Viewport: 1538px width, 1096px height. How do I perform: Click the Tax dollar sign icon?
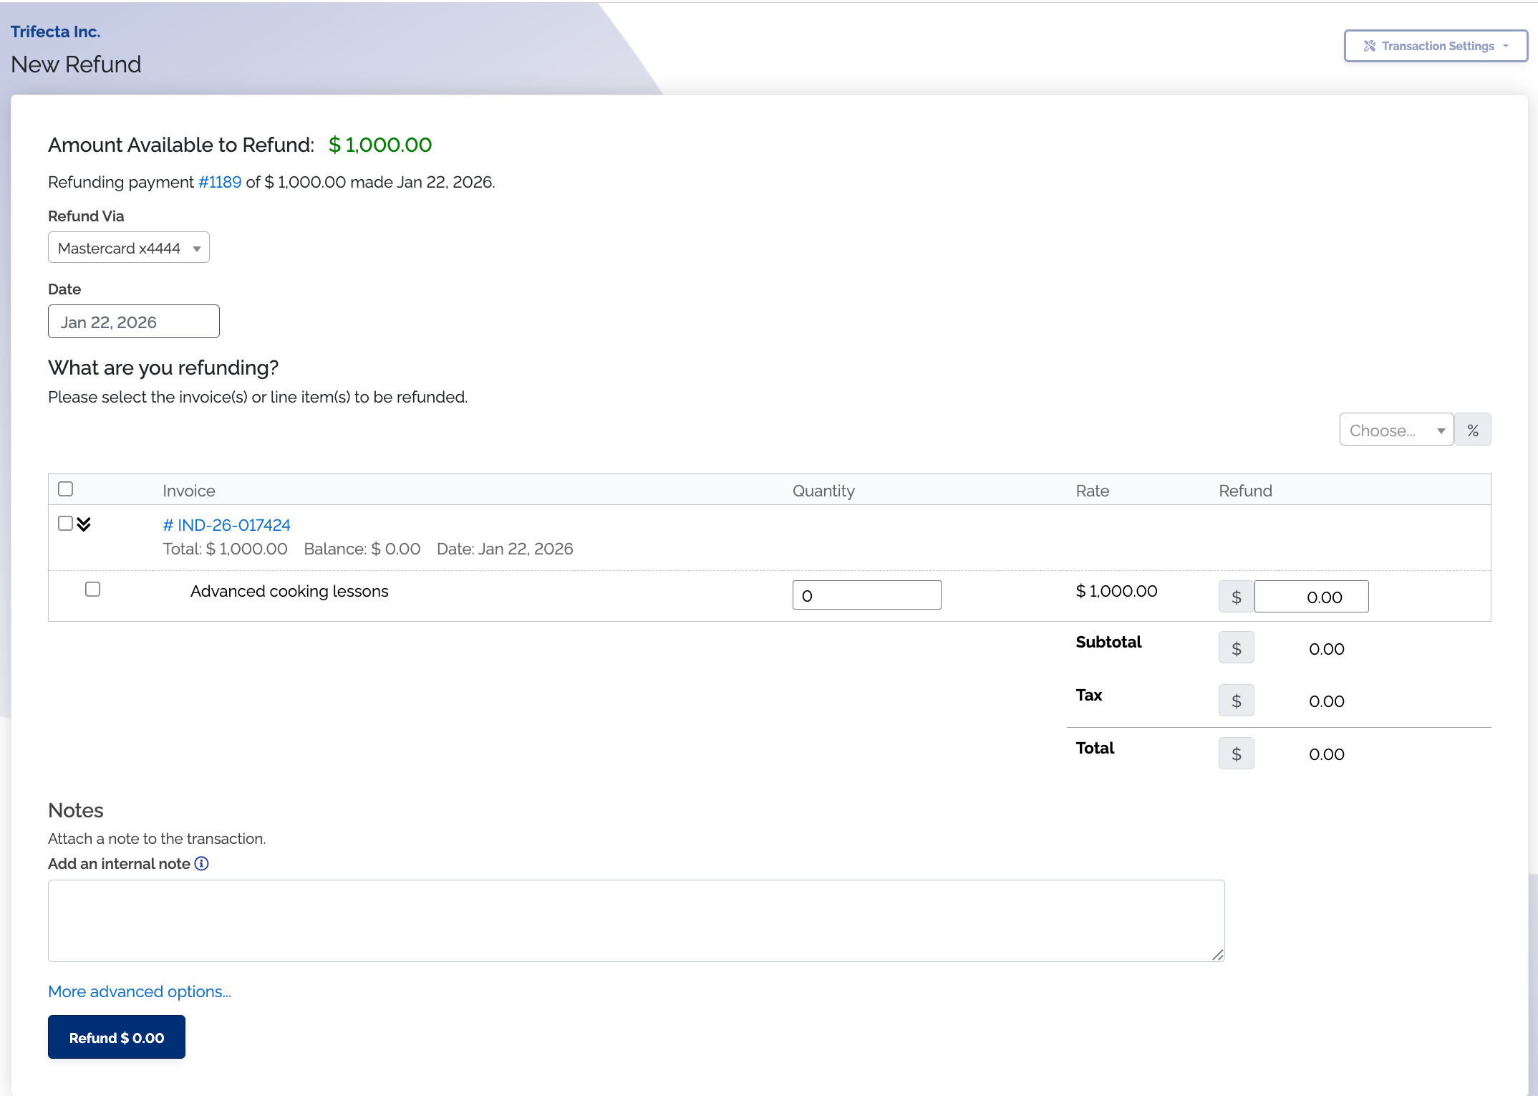coord(1236,701)
